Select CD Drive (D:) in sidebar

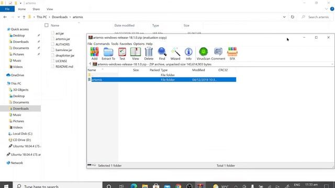[x=22, y=140]
